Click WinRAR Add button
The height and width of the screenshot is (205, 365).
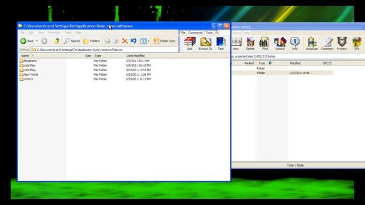click(190, 44)
